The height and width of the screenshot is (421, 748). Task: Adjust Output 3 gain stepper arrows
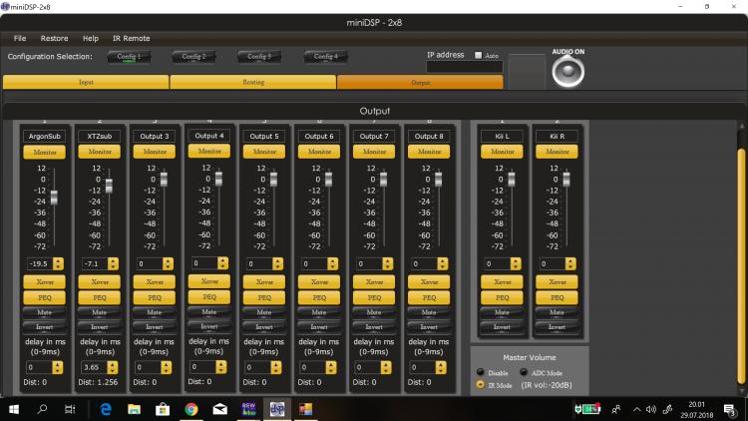(168, 264)
